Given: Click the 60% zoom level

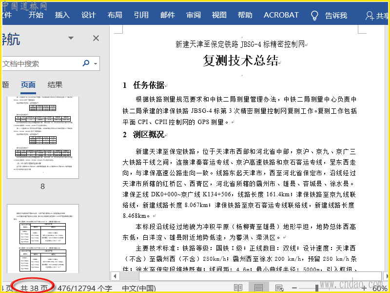Looking at the screenshot, I should (x=380, y=289).
